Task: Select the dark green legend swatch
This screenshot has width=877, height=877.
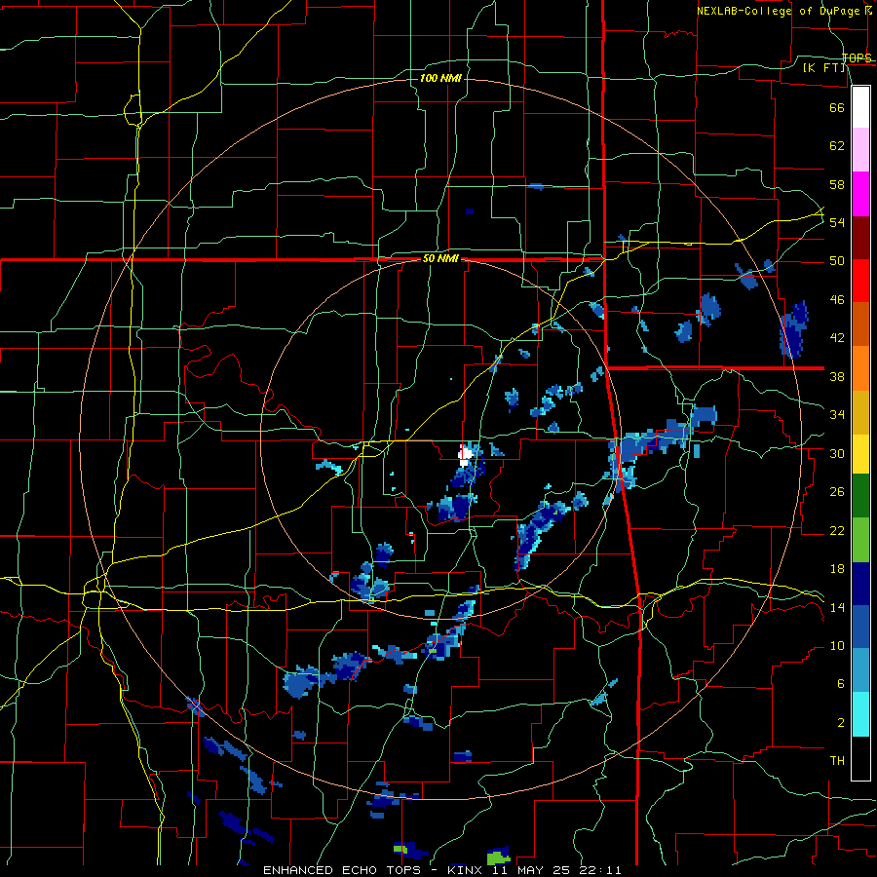Action: [x=860, y=496]
